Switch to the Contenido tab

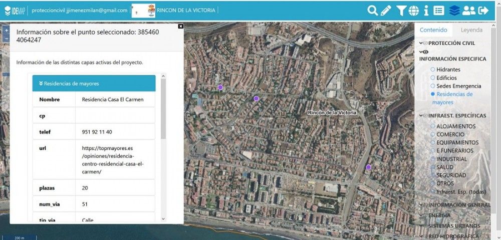(433, 30)
